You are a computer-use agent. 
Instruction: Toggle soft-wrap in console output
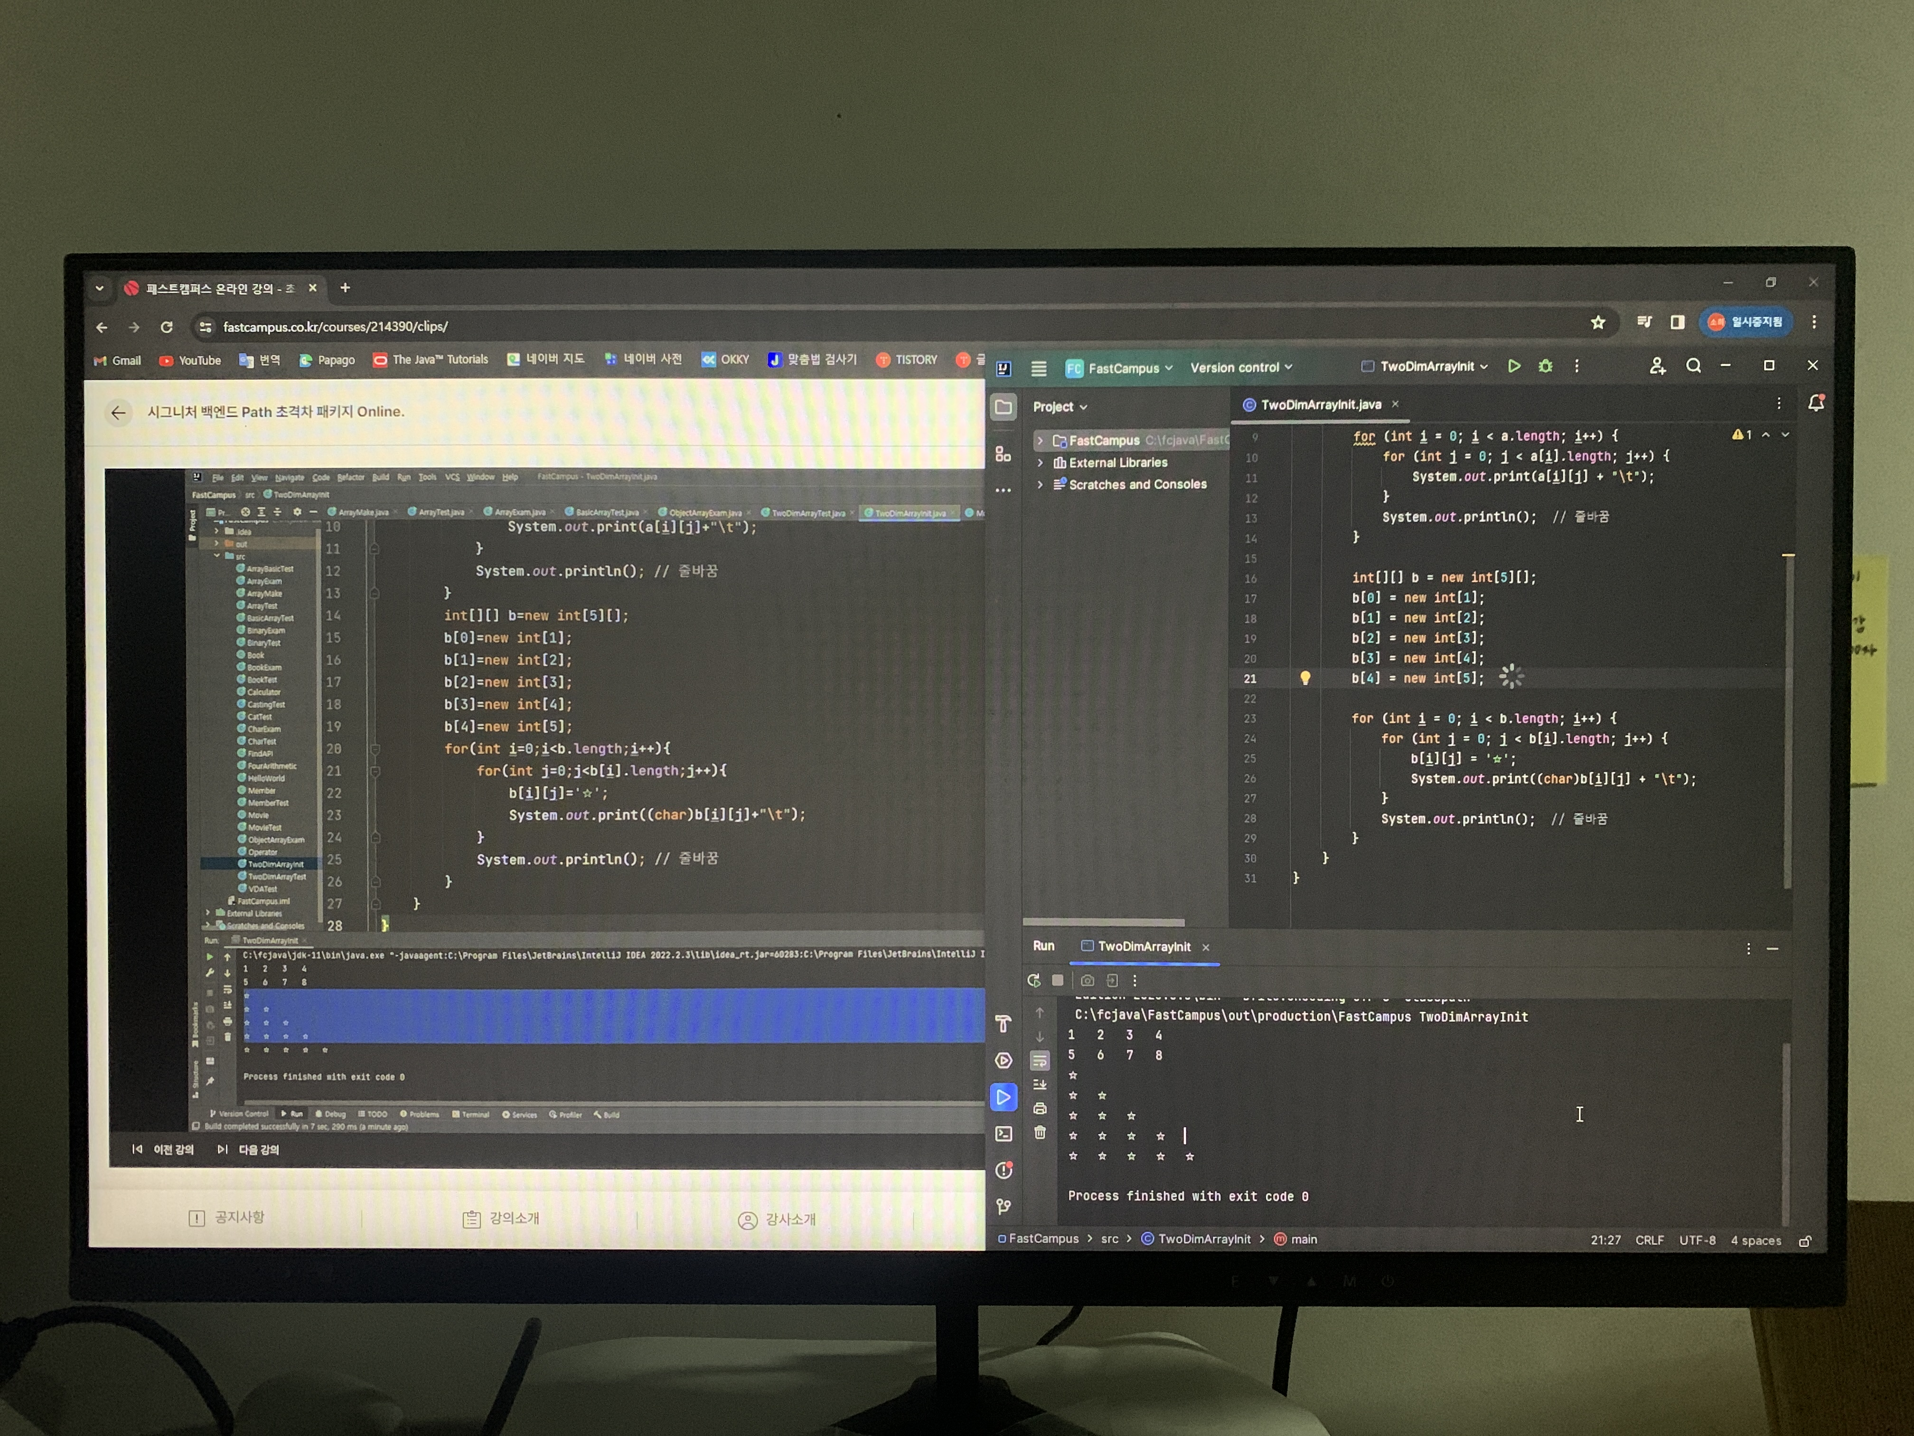coord(1040,1060)
